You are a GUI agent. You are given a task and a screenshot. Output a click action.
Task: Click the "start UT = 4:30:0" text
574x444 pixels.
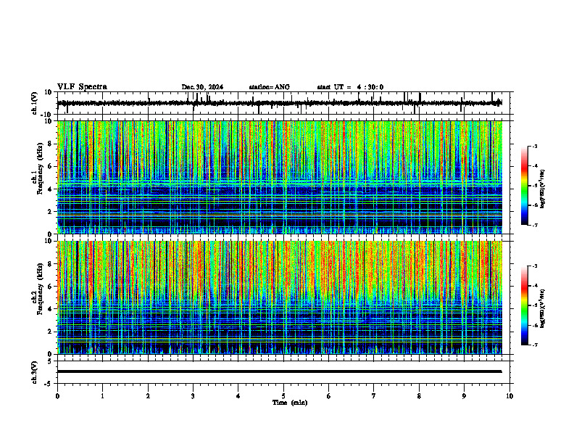coord(350,87)
